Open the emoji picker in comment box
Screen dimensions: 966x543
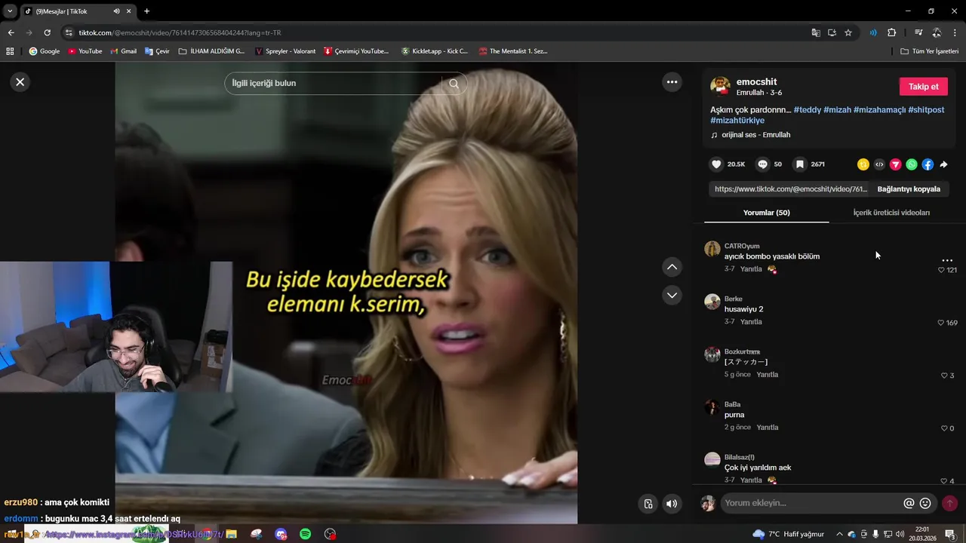coord(925,503)
